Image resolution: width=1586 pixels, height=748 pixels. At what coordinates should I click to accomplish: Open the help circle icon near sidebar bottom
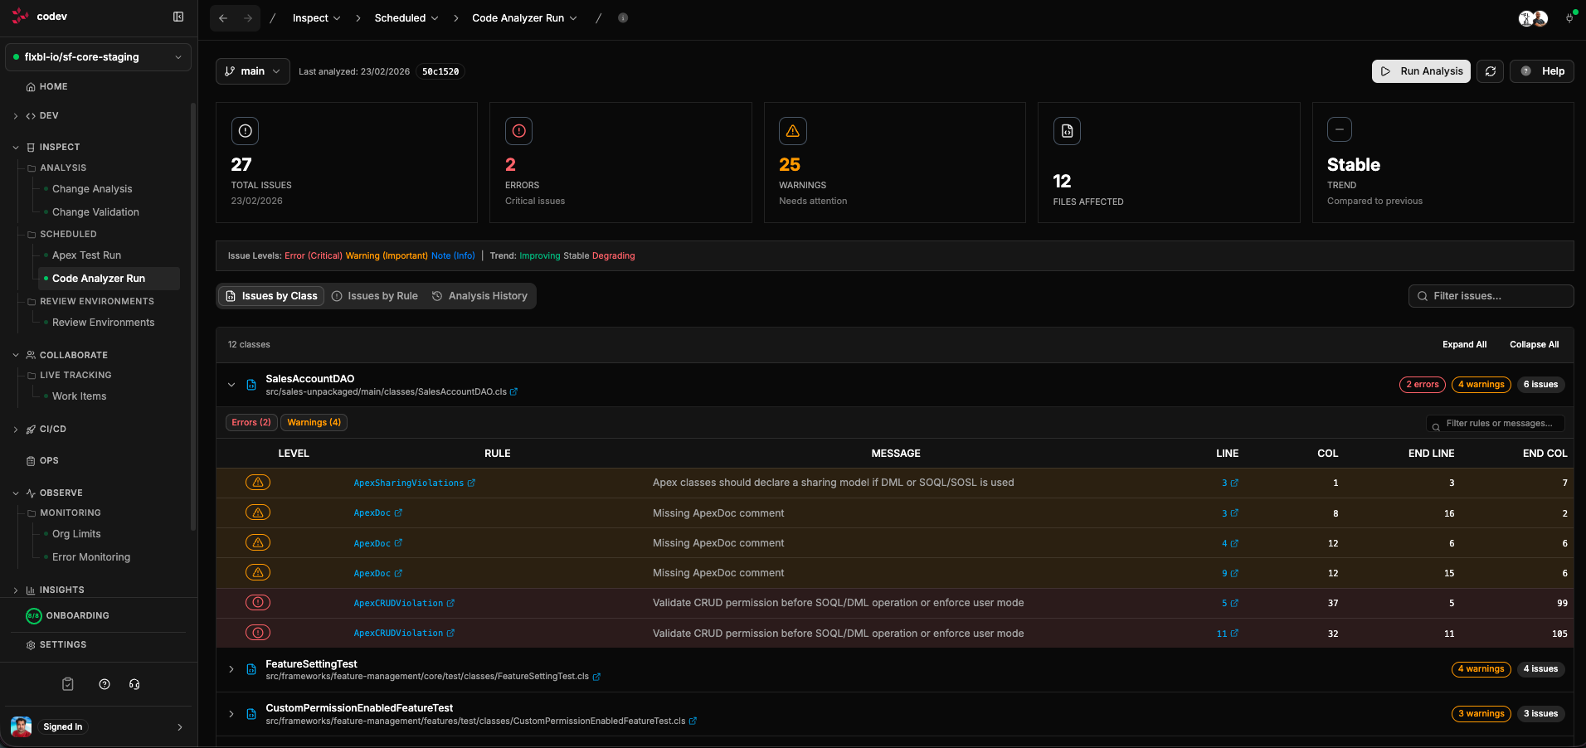(x=104, y=684)
